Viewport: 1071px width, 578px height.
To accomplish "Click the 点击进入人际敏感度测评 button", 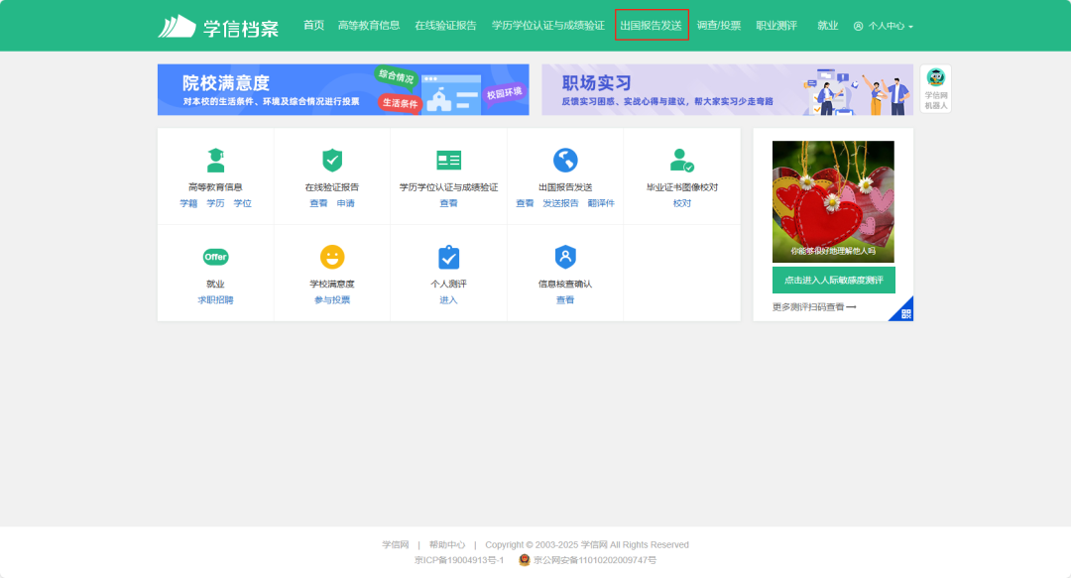I will coord(833,281).
